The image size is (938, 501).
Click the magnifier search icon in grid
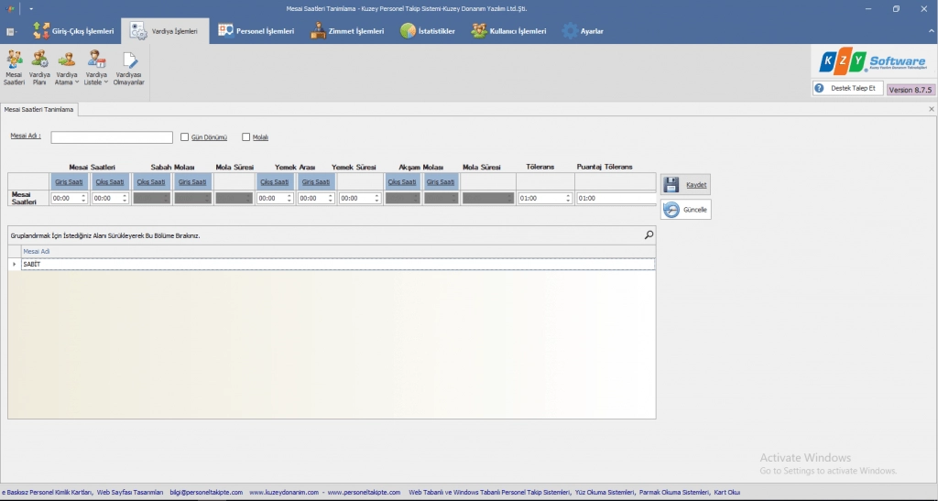649,235
